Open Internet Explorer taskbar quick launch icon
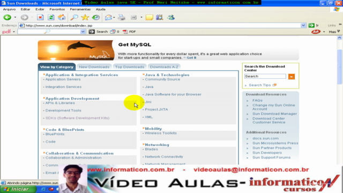The height and width of the screenshot is (193, 343). 43,189
